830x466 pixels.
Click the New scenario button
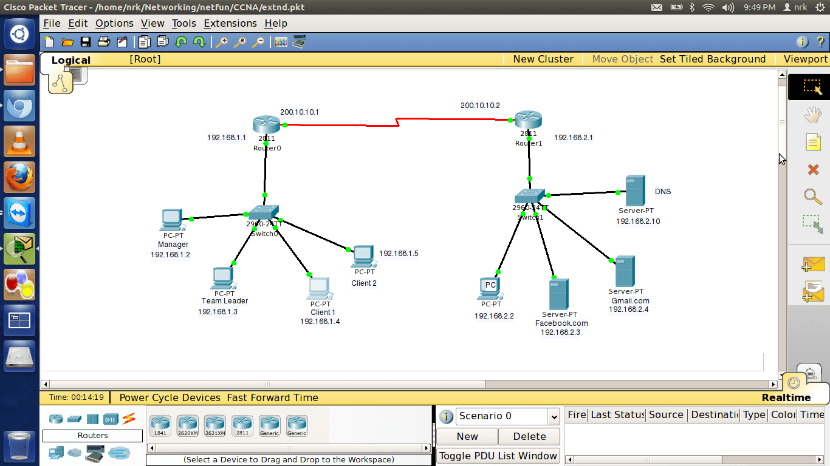tap(467, 436)
